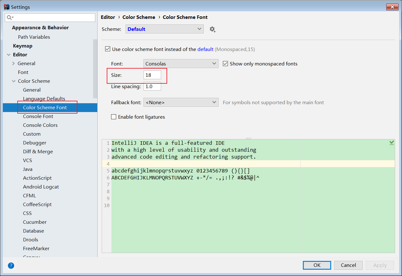Select Java tree item
Image resolution: width=402 pixels, height=276 pixels.
[x=28, y=169]
